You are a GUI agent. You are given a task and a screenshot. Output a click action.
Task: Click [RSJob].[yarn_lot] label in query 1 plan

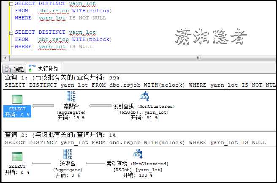(144, 112)
